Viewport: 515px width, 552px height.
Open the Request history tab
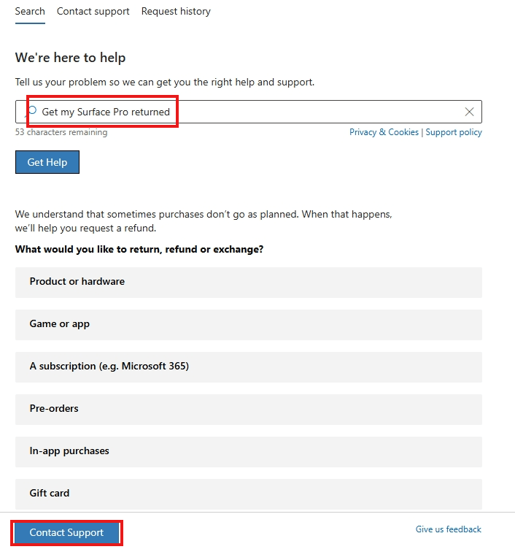(x=176, y=11)
